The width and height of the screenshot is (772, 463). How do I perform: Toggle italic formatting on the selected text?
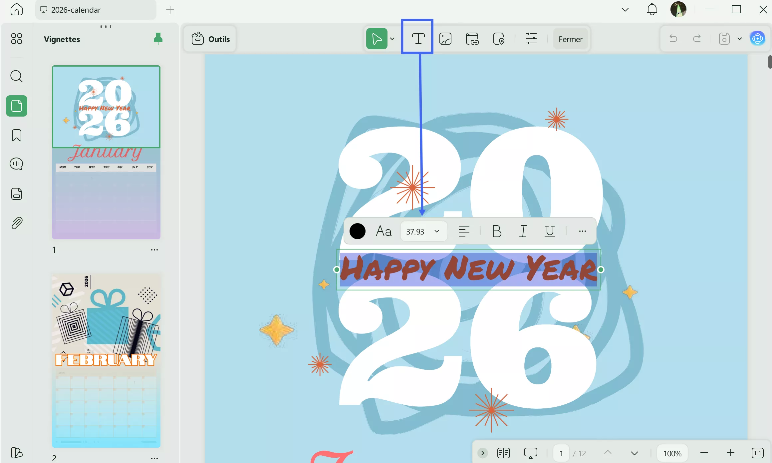pyautogui.click(x=522, y=231)
